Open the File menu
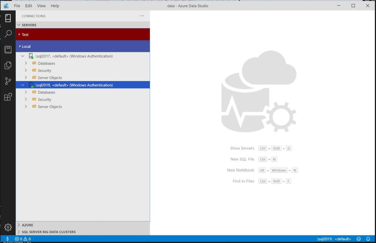 click(17, 6)
